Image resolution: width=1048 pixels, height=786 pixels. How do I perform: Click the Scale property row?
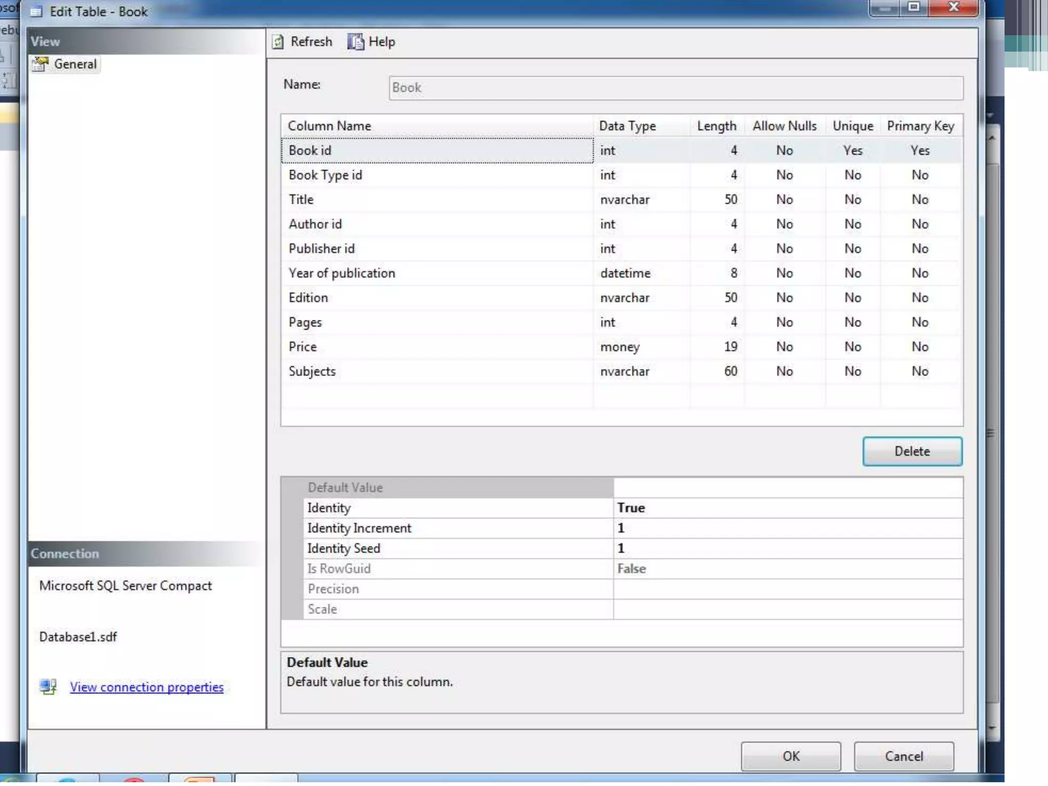click(x=633, y=609)
